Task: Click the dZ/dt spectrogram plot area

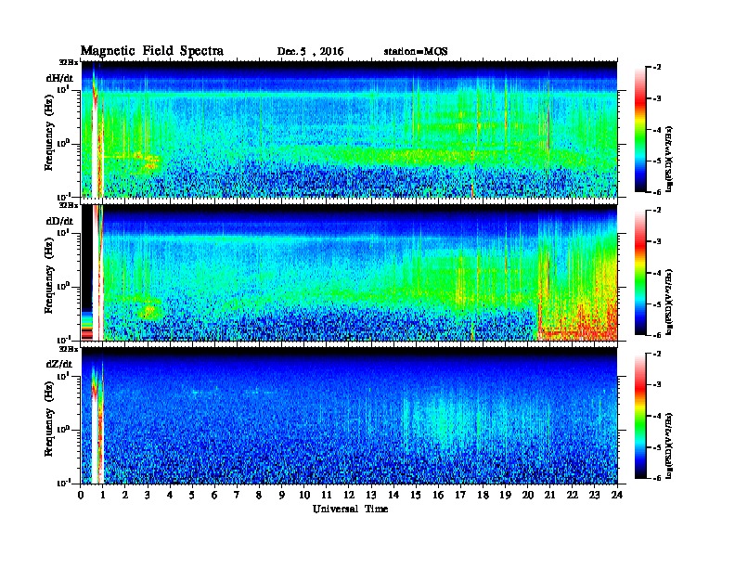Action: [349, 416]
